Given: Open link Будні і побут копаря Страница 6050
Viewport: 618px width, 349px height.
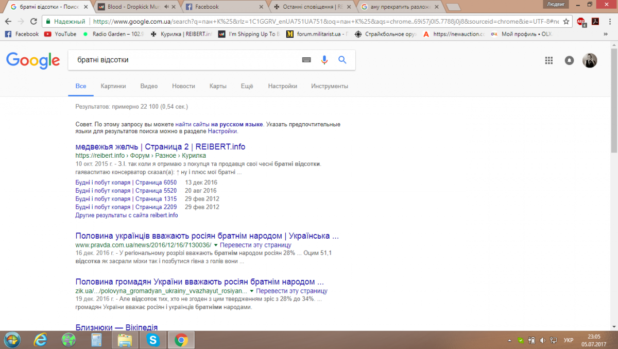Looking at the screenshot, I should (126, 182).
